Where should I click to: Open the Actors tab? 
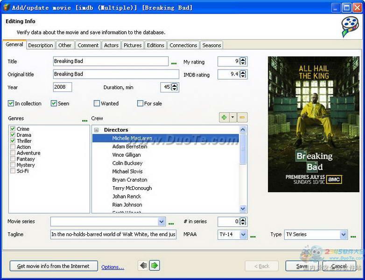pyautogui.click(x=111, y=45)
